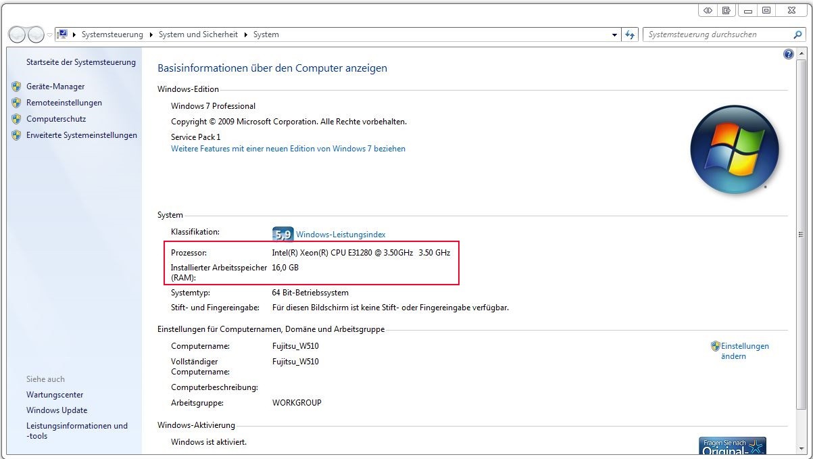Click the Windows logo orb image
813x459 pixels.
coord(735,150)
